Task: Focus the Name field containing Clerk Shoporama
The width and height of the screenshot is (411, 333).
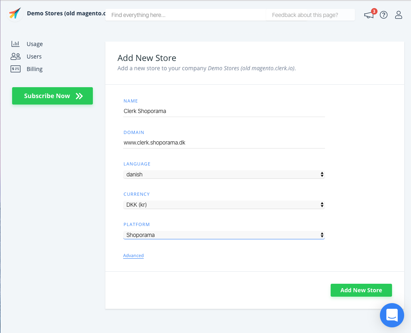Action: 224,111
